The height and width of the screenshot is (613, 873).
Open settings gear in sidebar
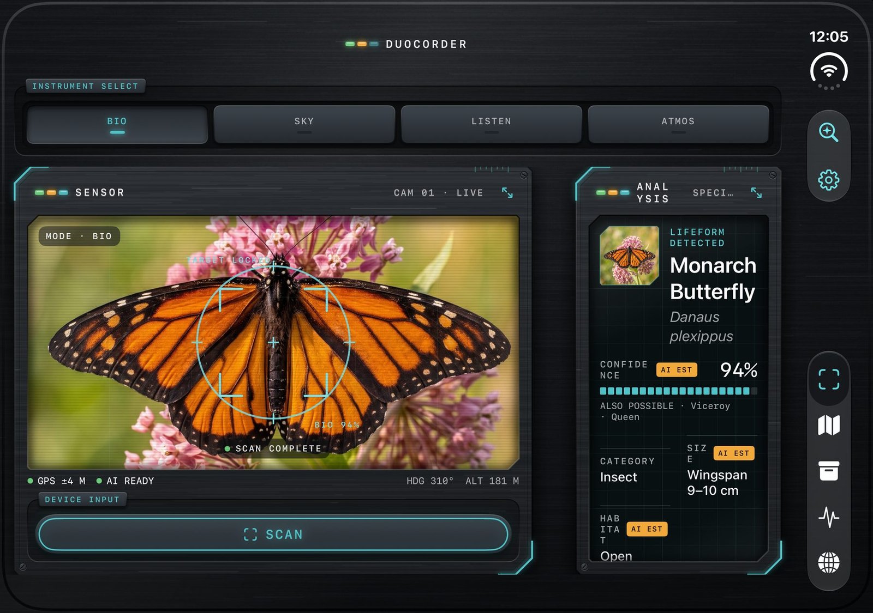[x=828, y=180]
